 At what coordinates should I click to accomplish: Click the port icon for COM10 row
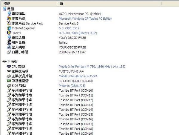(x=9, y=90)
